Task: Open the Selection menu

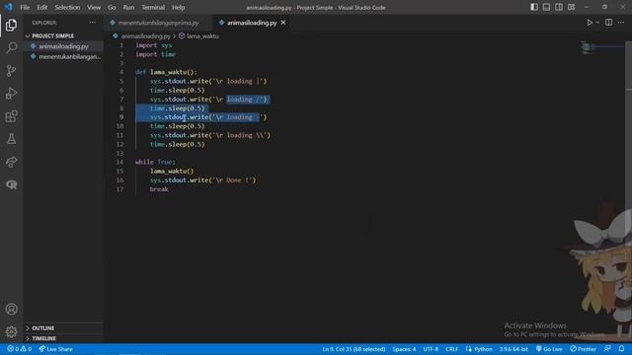Action: [67, 7]
